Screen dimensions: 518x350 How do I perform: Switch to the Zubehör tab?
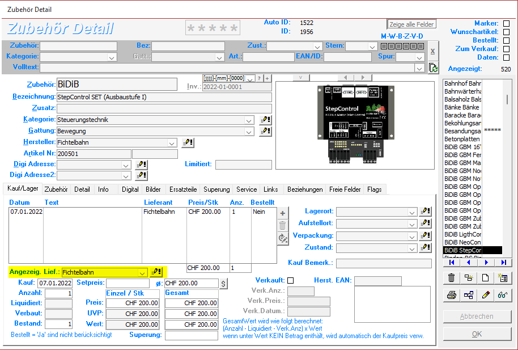pos(56,189)
